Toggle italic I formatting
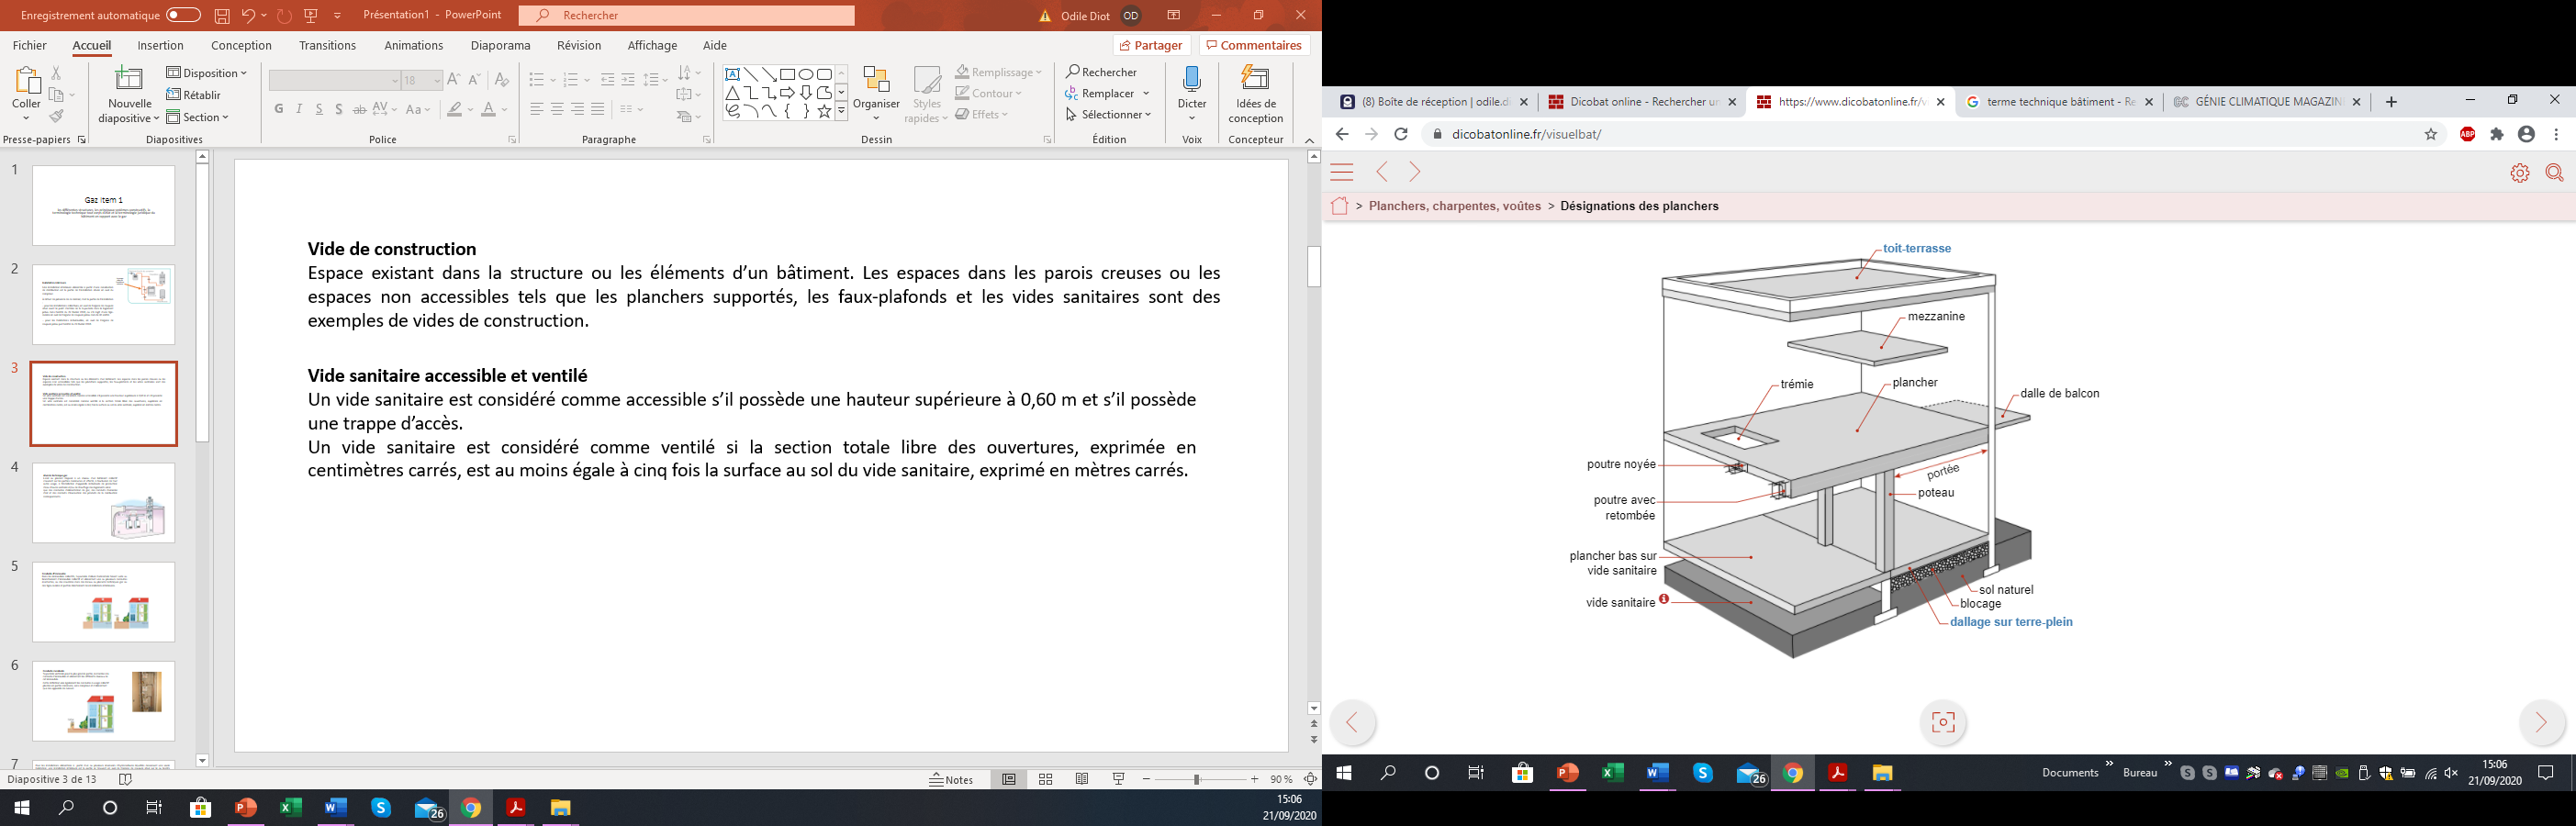 pos(299,109)
